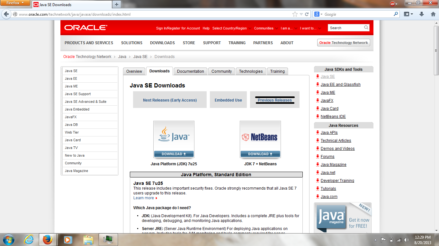439x246 pixels.
Task: Open the Java Embedded sidebar item
Action: click(90, 109)
